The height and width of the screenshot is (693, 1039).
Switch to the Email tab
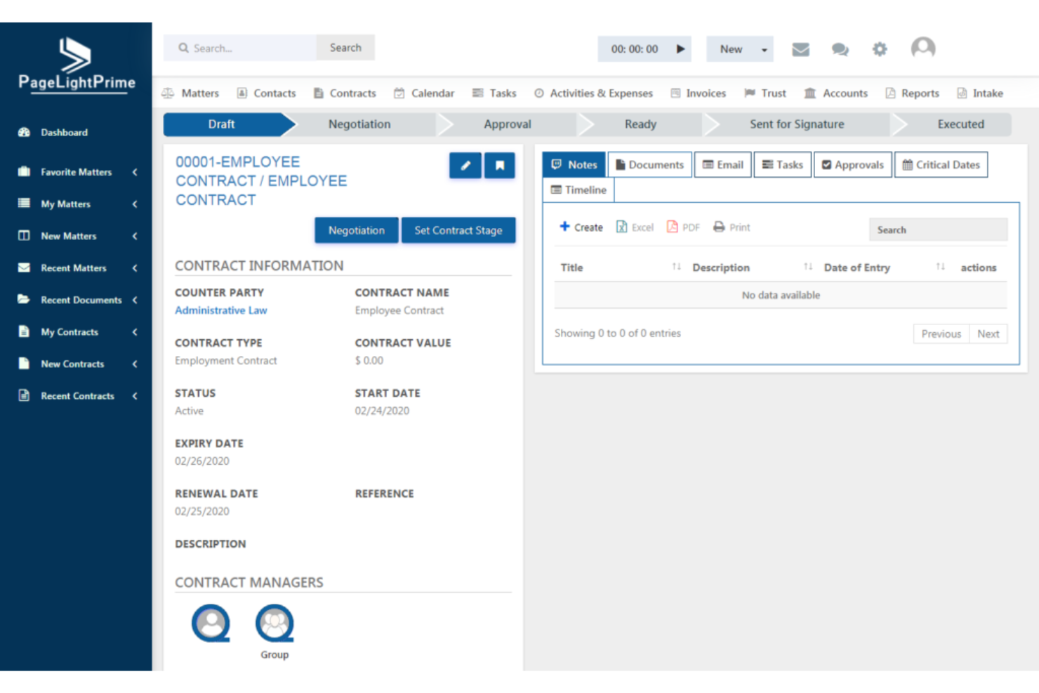[723, 164]
